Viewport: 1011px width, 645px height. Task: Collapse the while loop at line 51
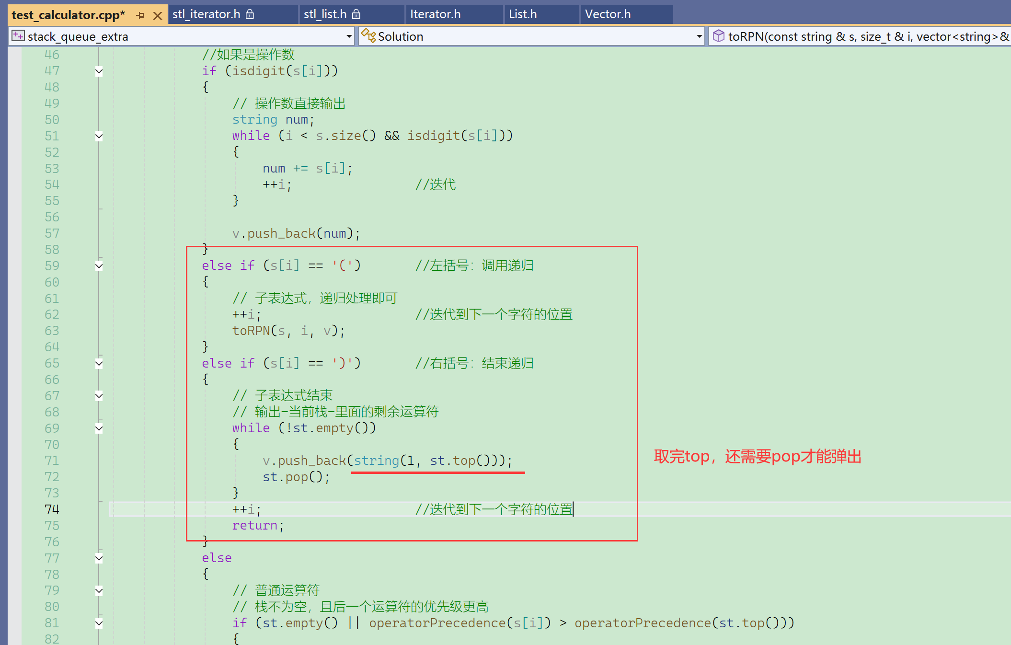click(99, 136)
